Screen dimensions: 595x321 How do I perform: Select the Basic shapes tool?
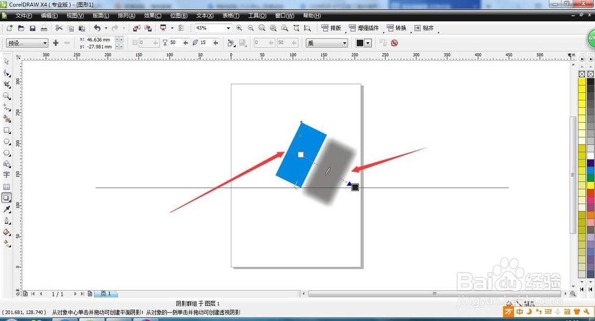[x=7, y=164]
